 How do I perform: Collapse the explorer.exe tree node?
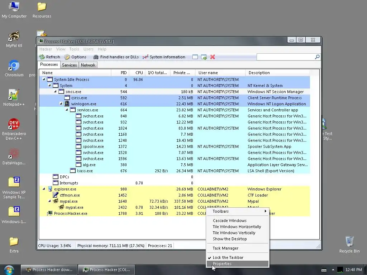click(x=44, y=189)
